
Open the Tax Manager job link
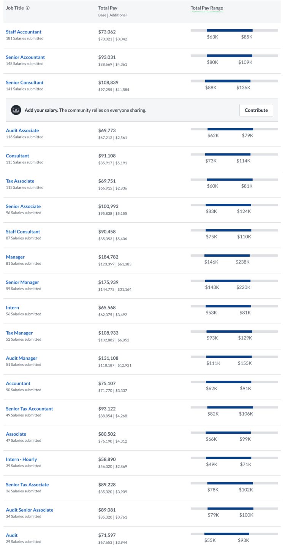coord(19,333)
